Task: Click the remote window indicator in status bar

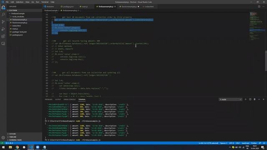Action: point(2,143)
